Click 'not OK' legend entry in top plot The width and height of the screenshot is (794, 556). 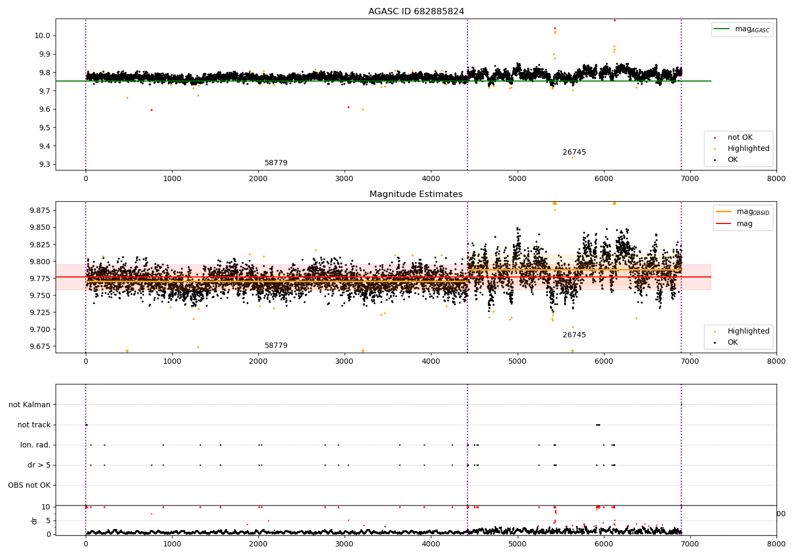click(740, 138)
